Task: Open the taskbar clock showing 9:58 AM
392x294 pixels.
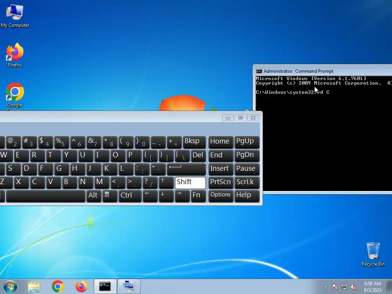Action: coord(372,287)
